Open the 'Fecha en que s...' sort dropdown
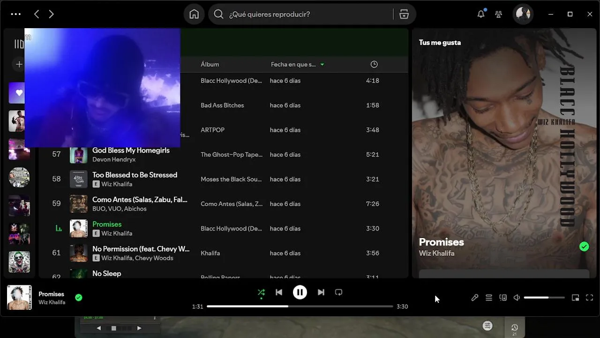 298,64
